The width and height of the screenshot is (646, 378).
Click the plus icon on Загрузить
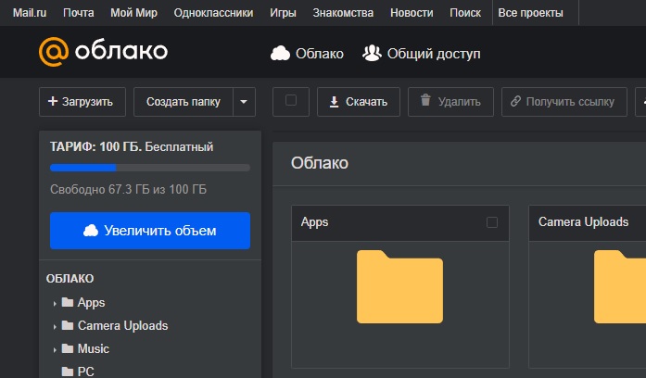53,101
